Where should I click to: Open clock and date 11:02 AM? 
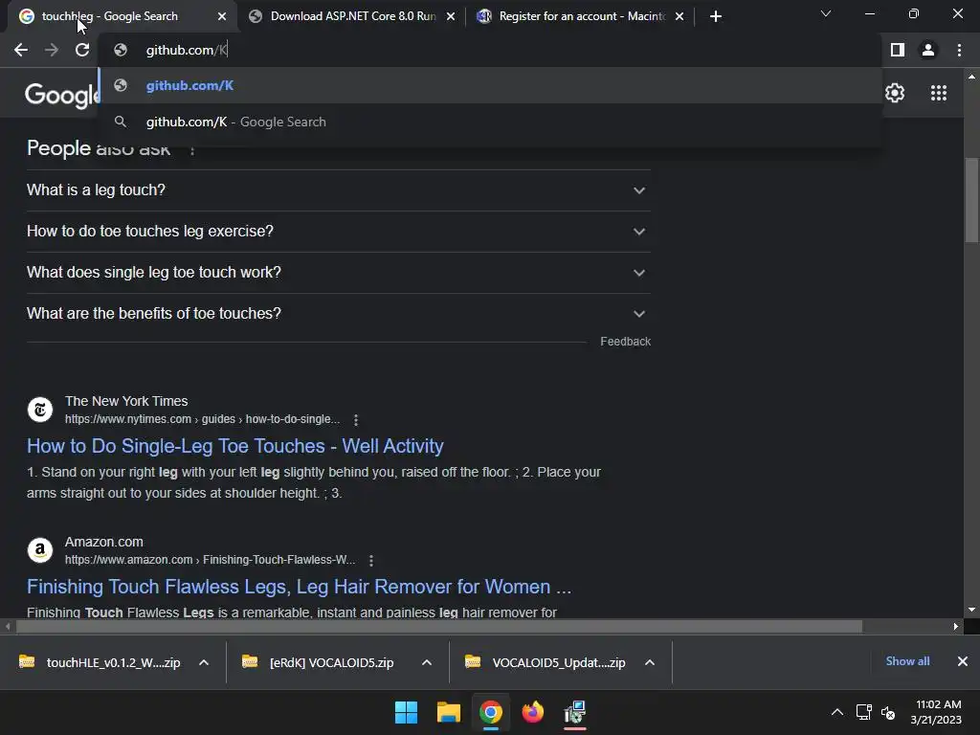coord(936,712)
